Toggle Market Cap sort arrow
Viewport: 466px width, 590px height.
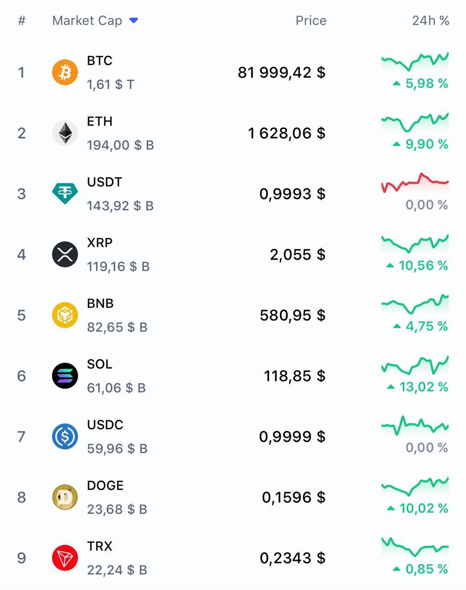[134, 20]
